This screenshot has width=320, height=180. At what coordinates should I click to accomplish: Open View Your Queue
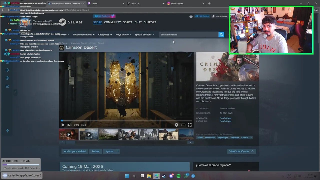click(x=241, y=151)
